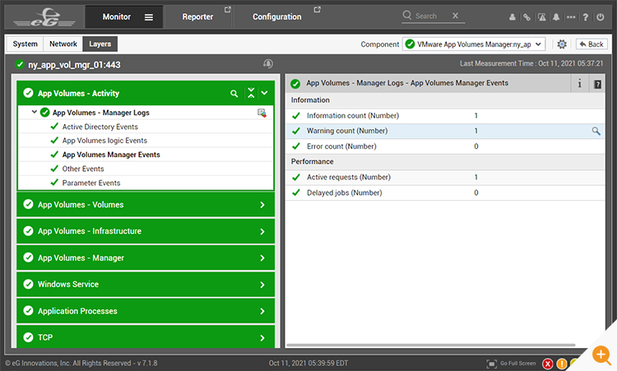617x371 pixels.
Task: Click the Information count (Number) measure
Action: click(x=353, y=116)
